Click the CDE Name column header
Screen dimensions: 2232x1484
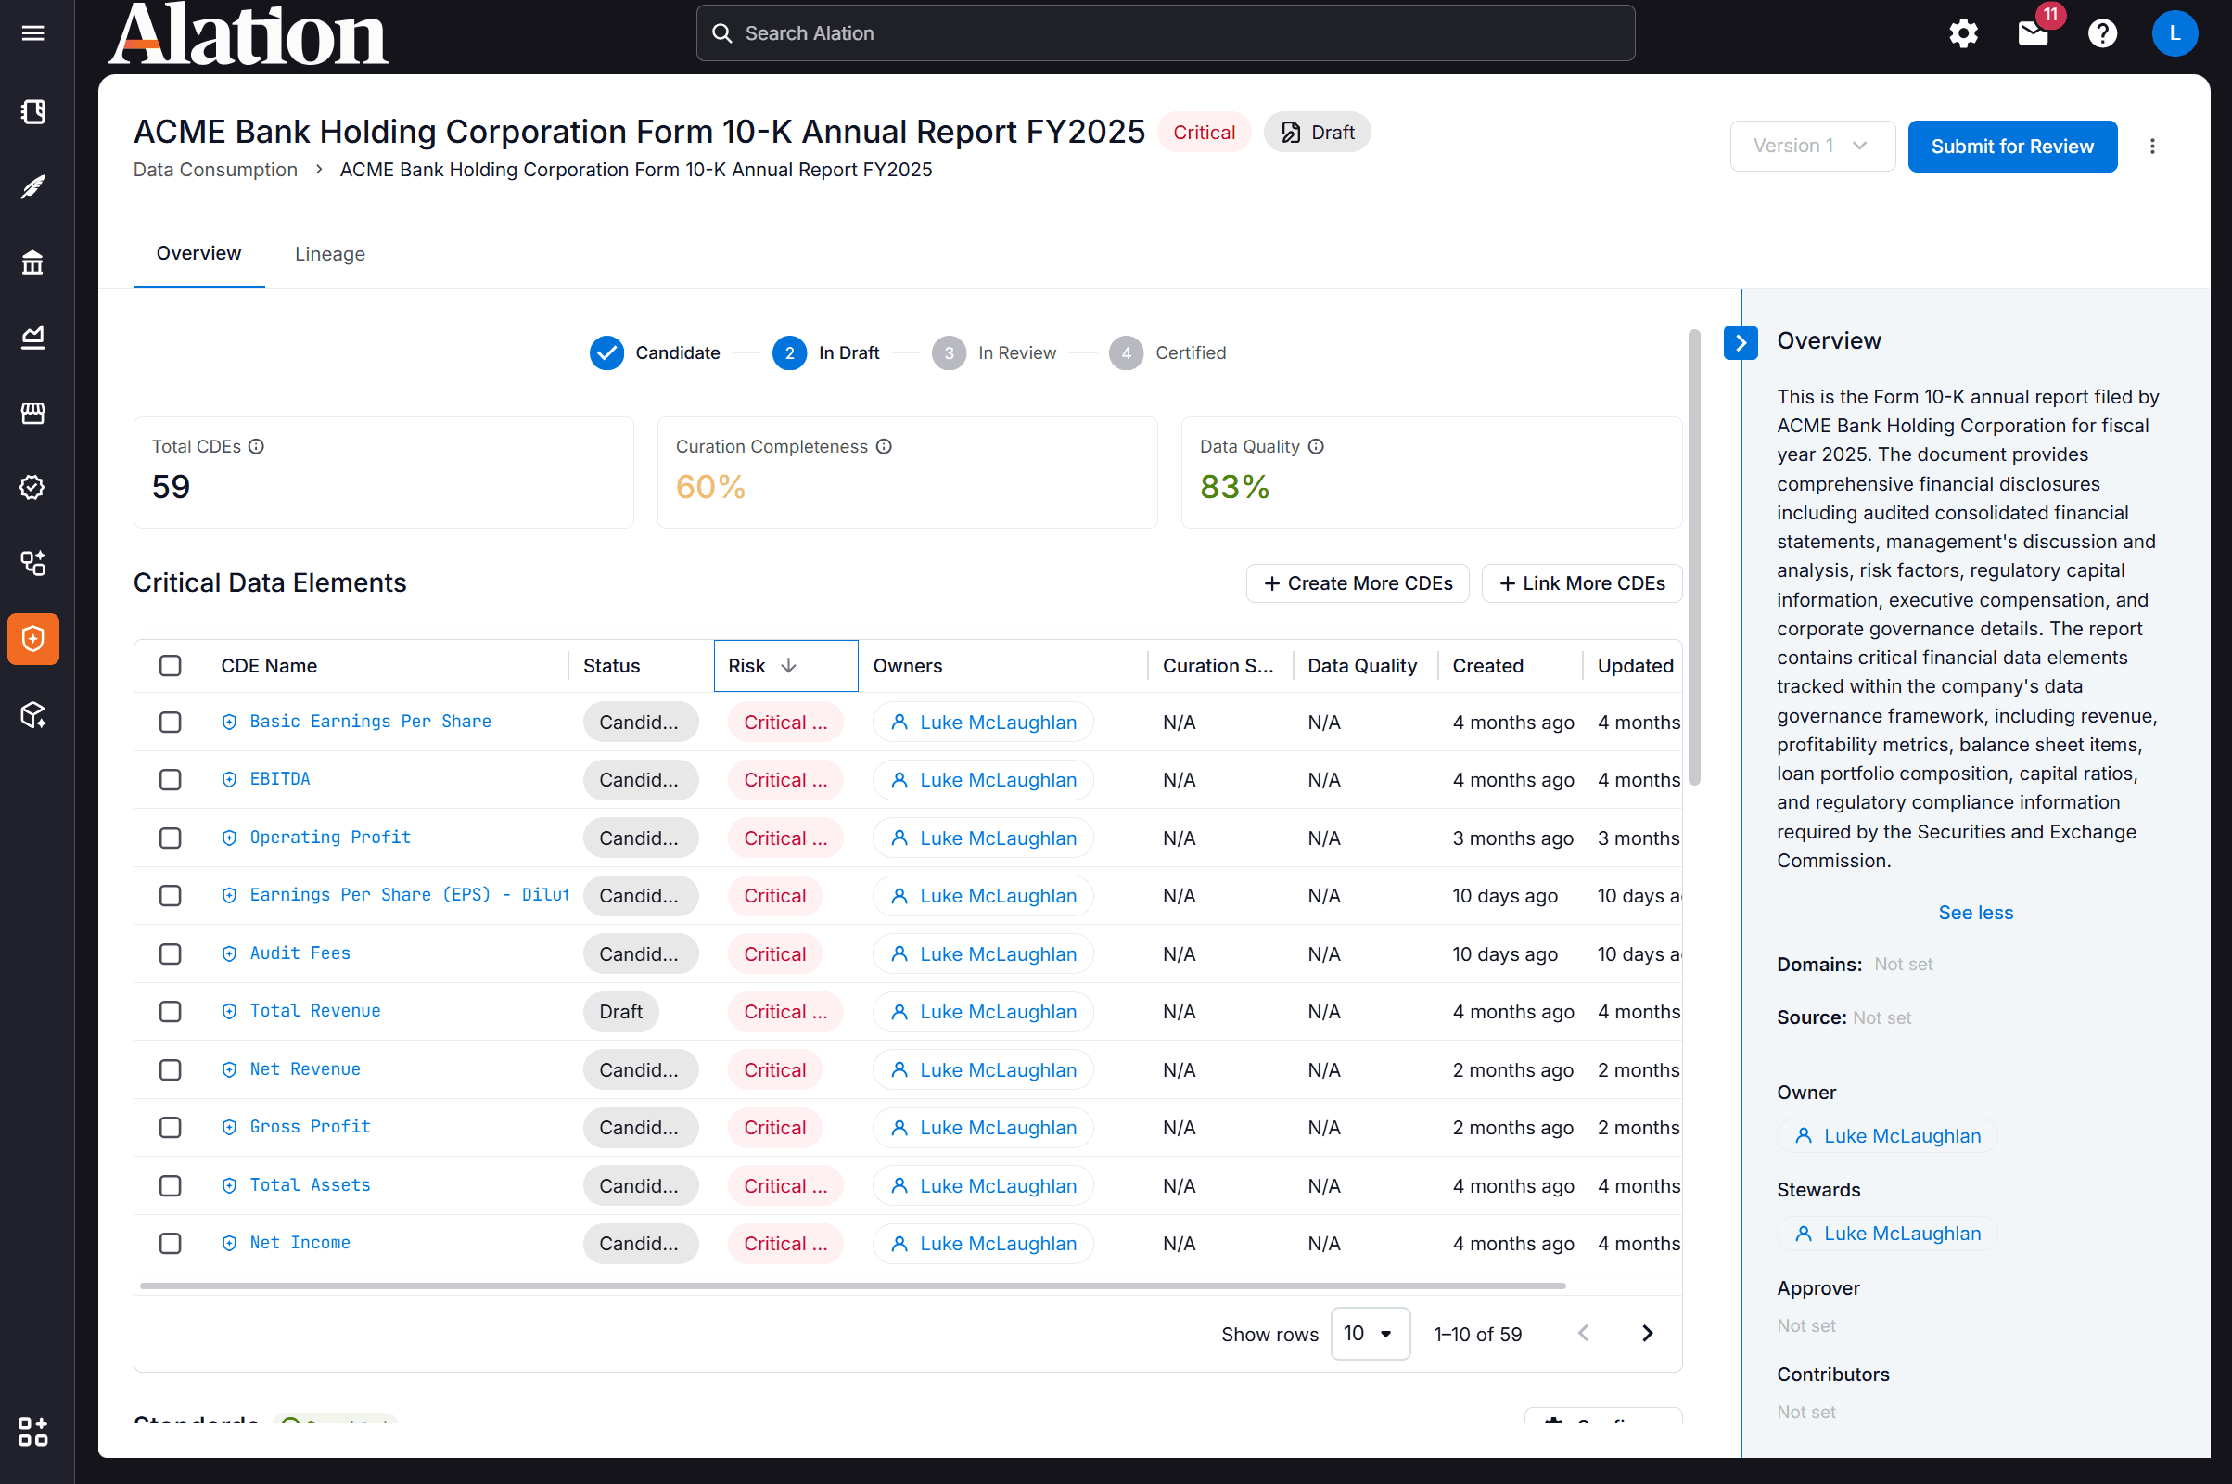[x=269, y=665]
